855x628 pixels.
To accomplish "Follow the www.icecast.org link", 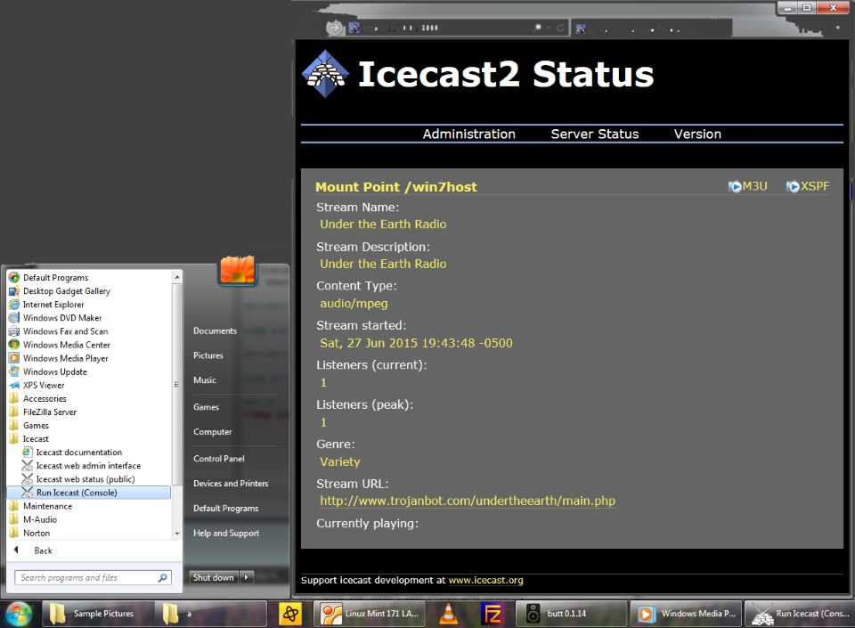I will point(485,580).
